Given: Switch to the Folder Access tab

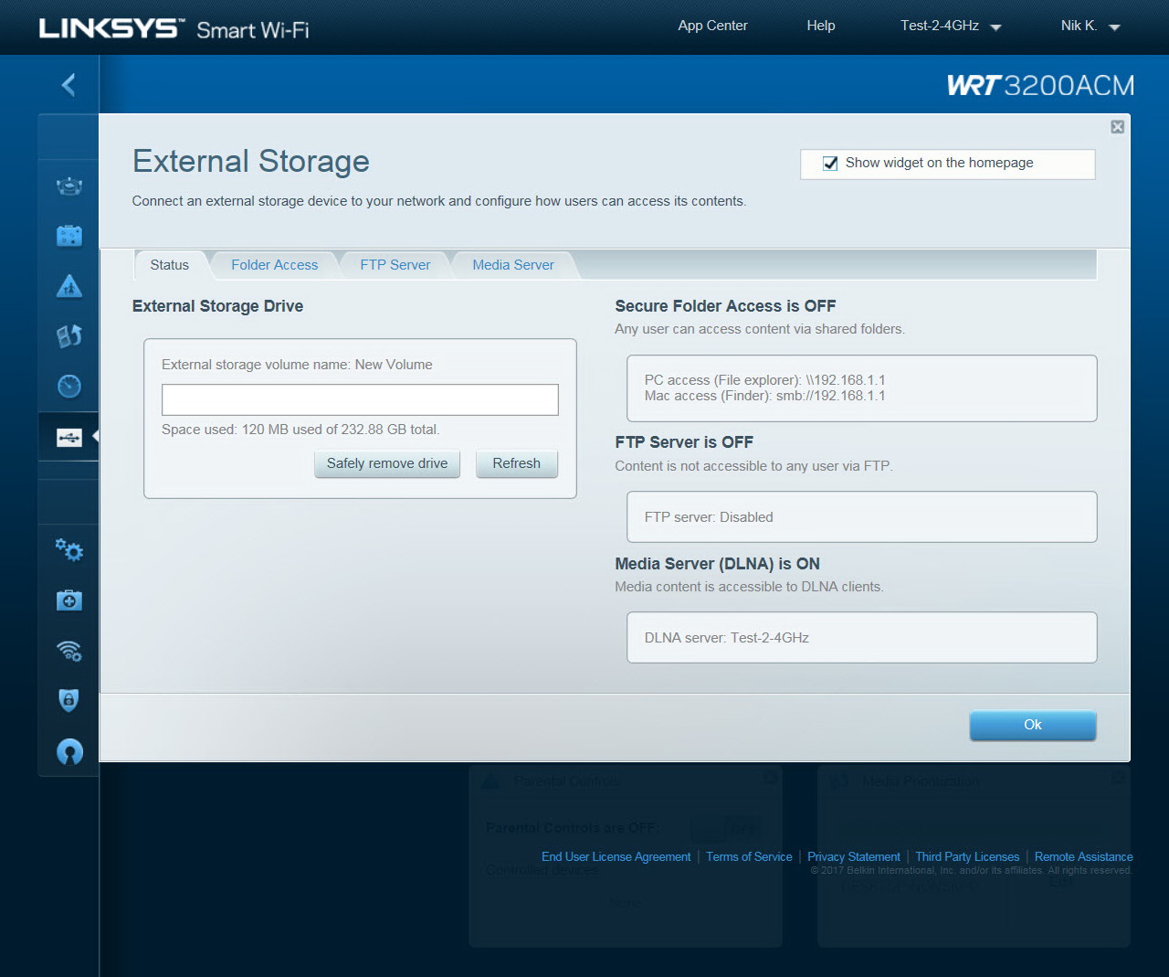Looking at the screenshot, I should 275,265.
